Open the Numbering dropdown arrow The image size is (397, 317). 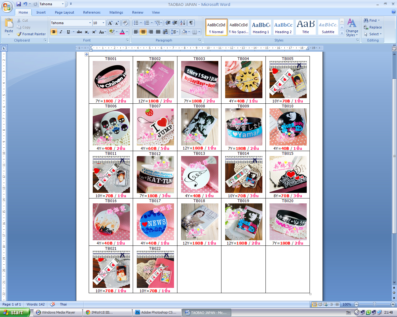(152, 23)
